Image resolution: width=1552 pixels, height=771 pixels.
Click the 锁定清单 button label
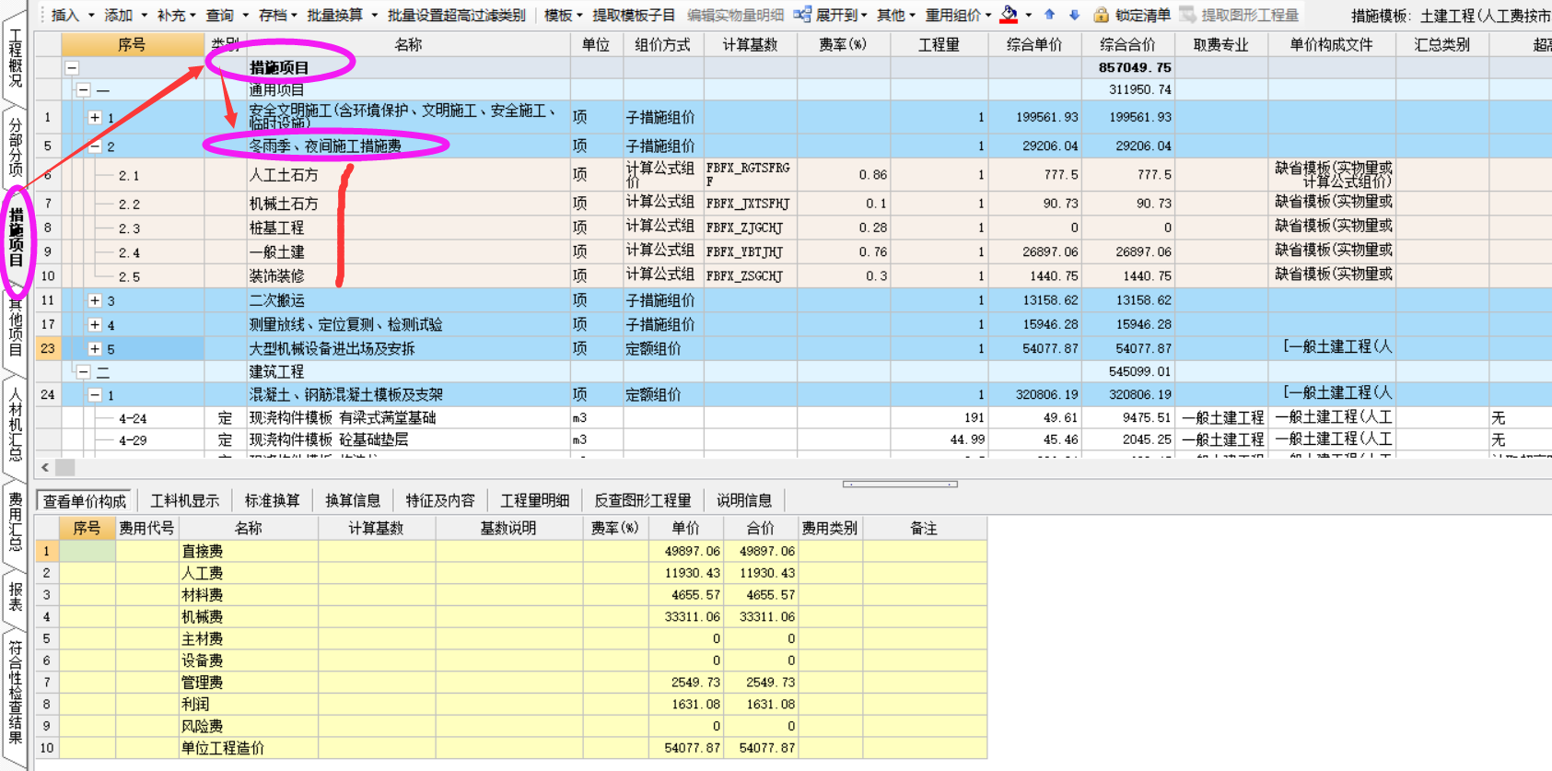point(1142,16)
